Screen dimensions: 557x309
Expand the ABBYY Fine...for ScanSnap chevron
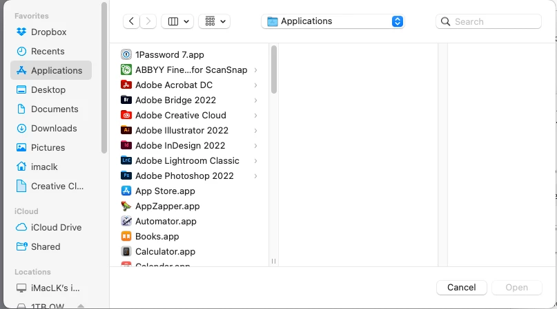(x=255, y=70)
